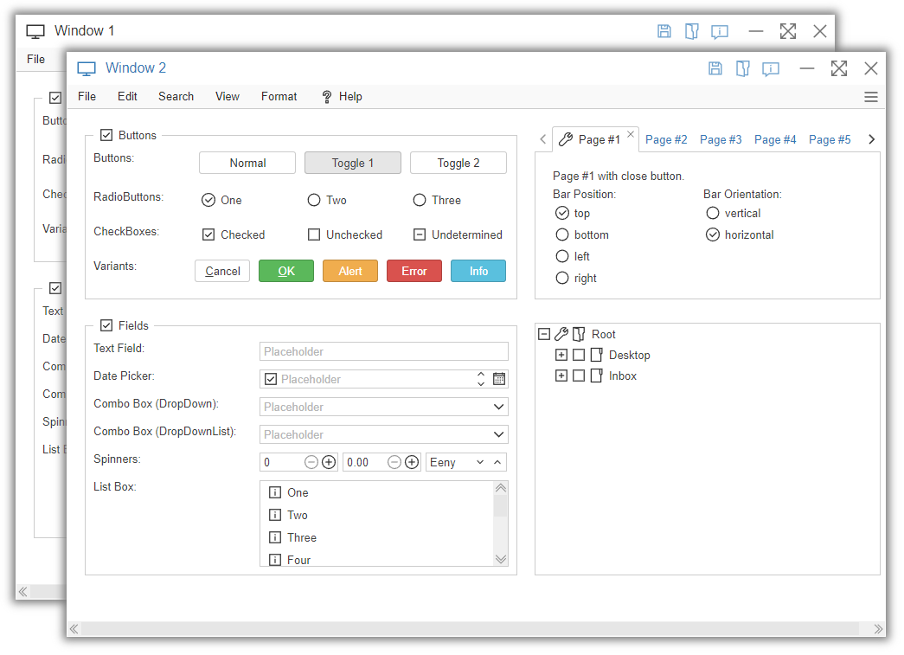Image resolution: width=904 pixels, height=655 pixels.
Task: Click the info icon beside list item Four
Action: (x=276, y=560)
